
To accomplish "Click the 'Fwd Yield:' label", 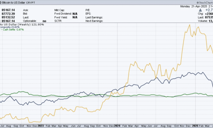I will click(61, 17).
